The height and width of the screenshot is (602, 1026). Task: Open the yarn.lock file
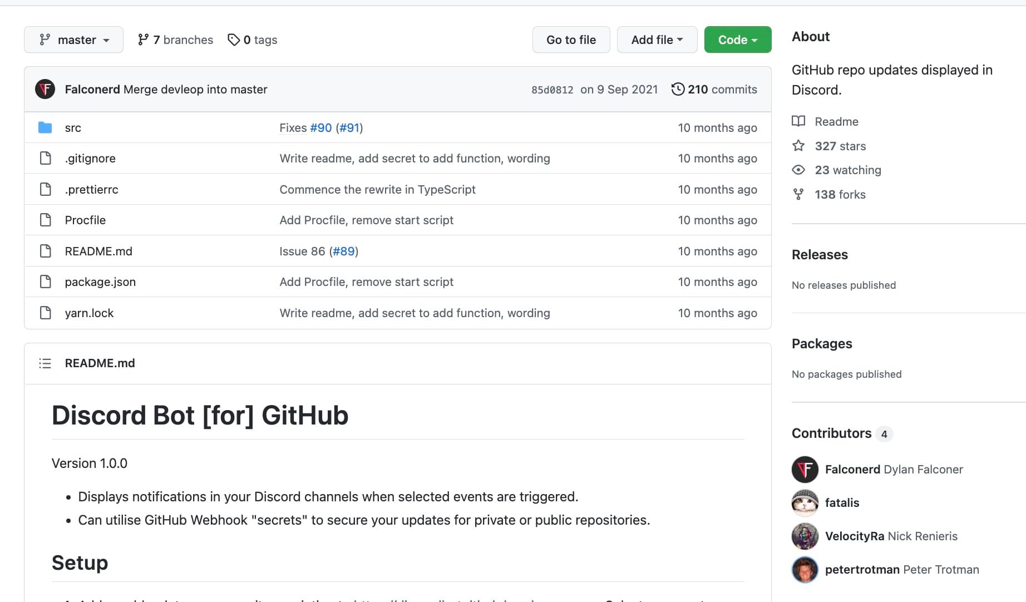pos(89,313)
